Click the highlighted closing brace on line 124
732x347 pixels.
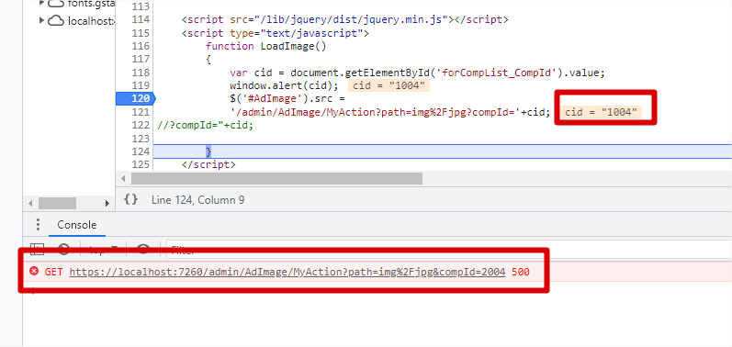208,151
